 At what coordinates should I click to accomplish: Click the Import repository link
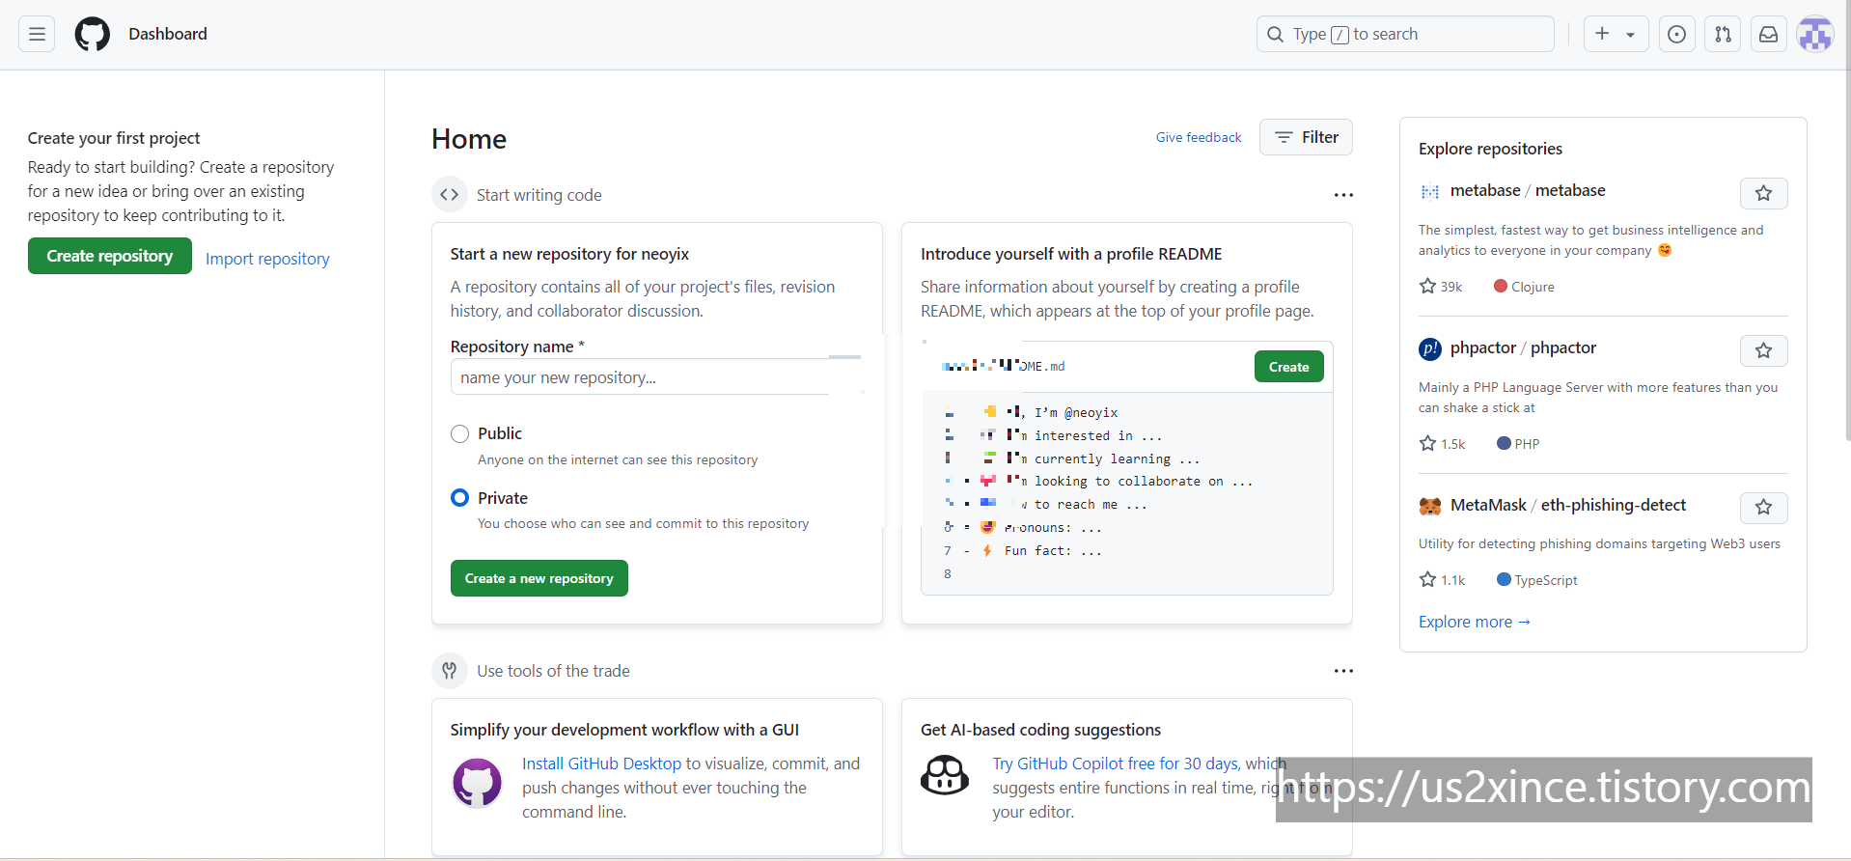[x=267, y=259]
